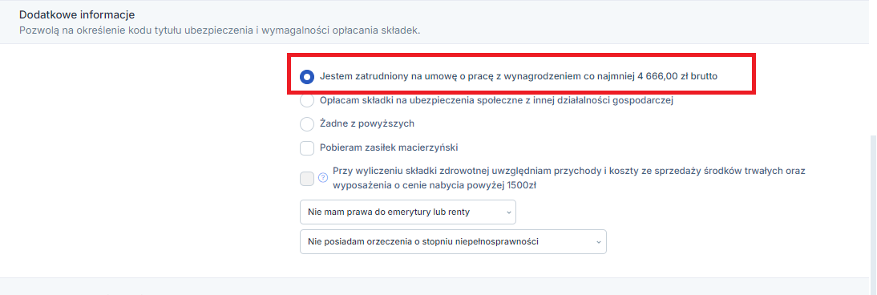The height and width of the screenshot is (295, 877).
Task: Open "Nie posiadam orzeczenia o stopniu niepełnosprawności" dropdown
Action: 453,242
